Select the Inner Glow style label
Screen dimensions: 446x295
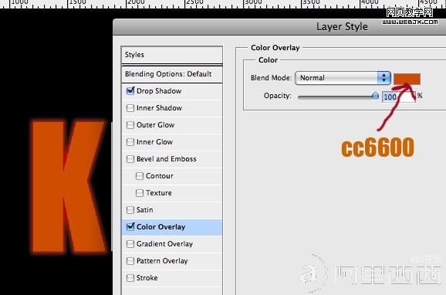[155, 142]
